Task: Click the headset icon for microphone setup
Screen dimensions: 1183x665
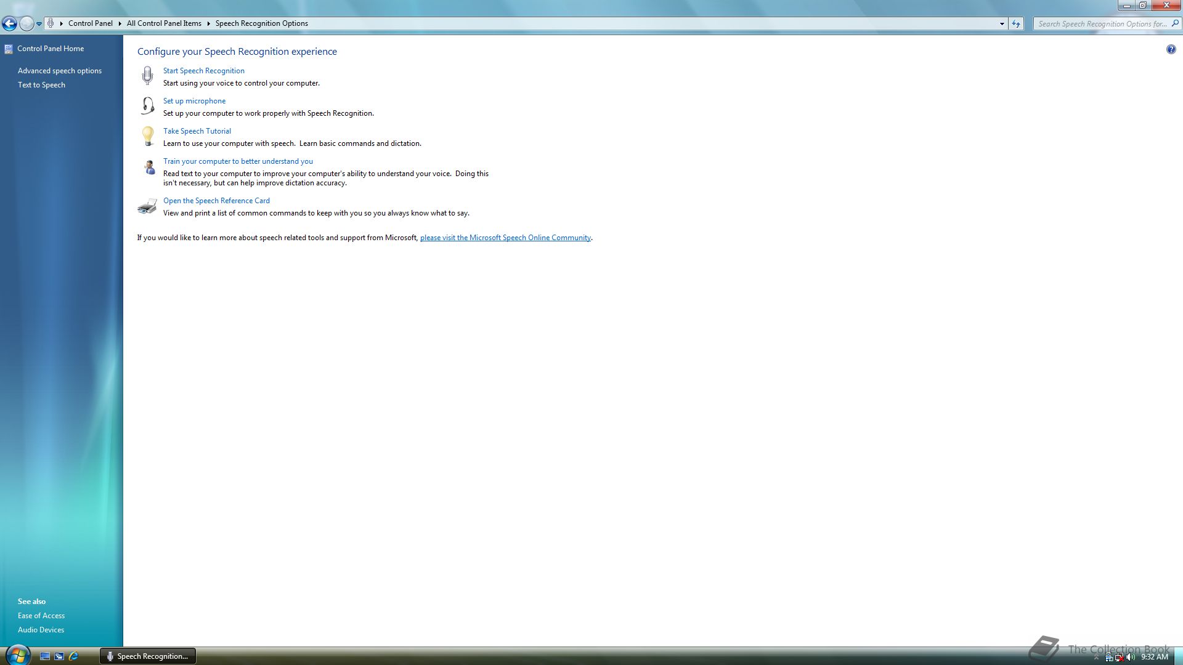Action: pos(147,106)
